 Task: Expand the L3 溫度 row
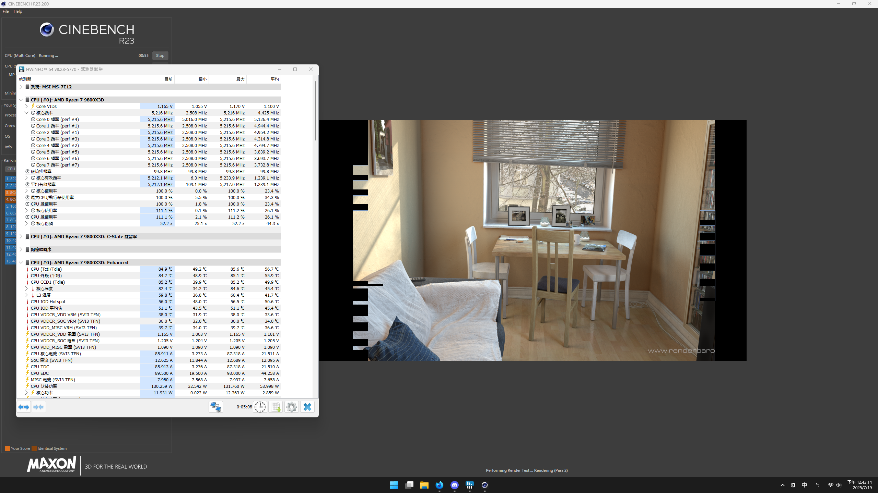(x=26, y=295)
